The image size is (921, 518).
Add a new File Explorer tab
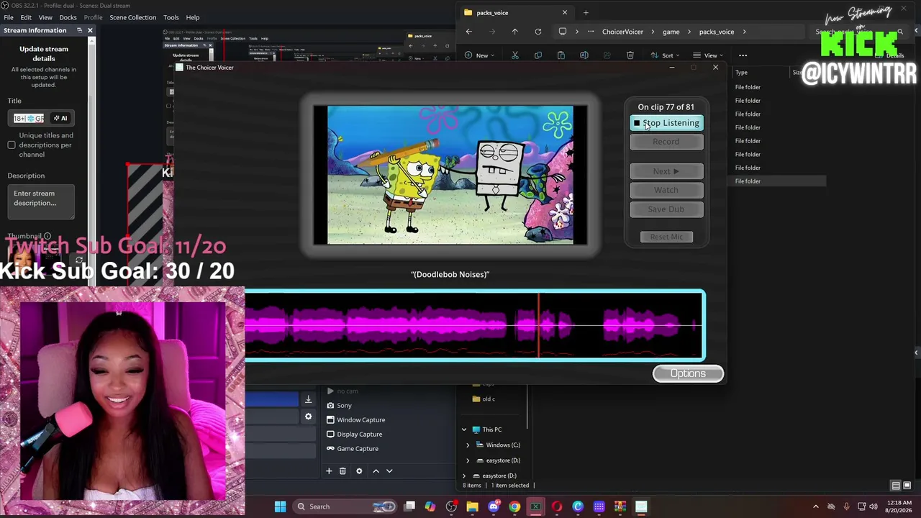[586, 12]
